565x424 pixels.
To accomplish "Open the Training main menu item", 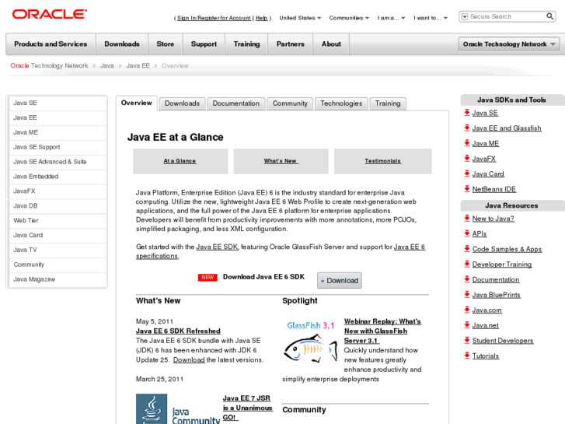I will pyautogui.click(x=246, y=44).
